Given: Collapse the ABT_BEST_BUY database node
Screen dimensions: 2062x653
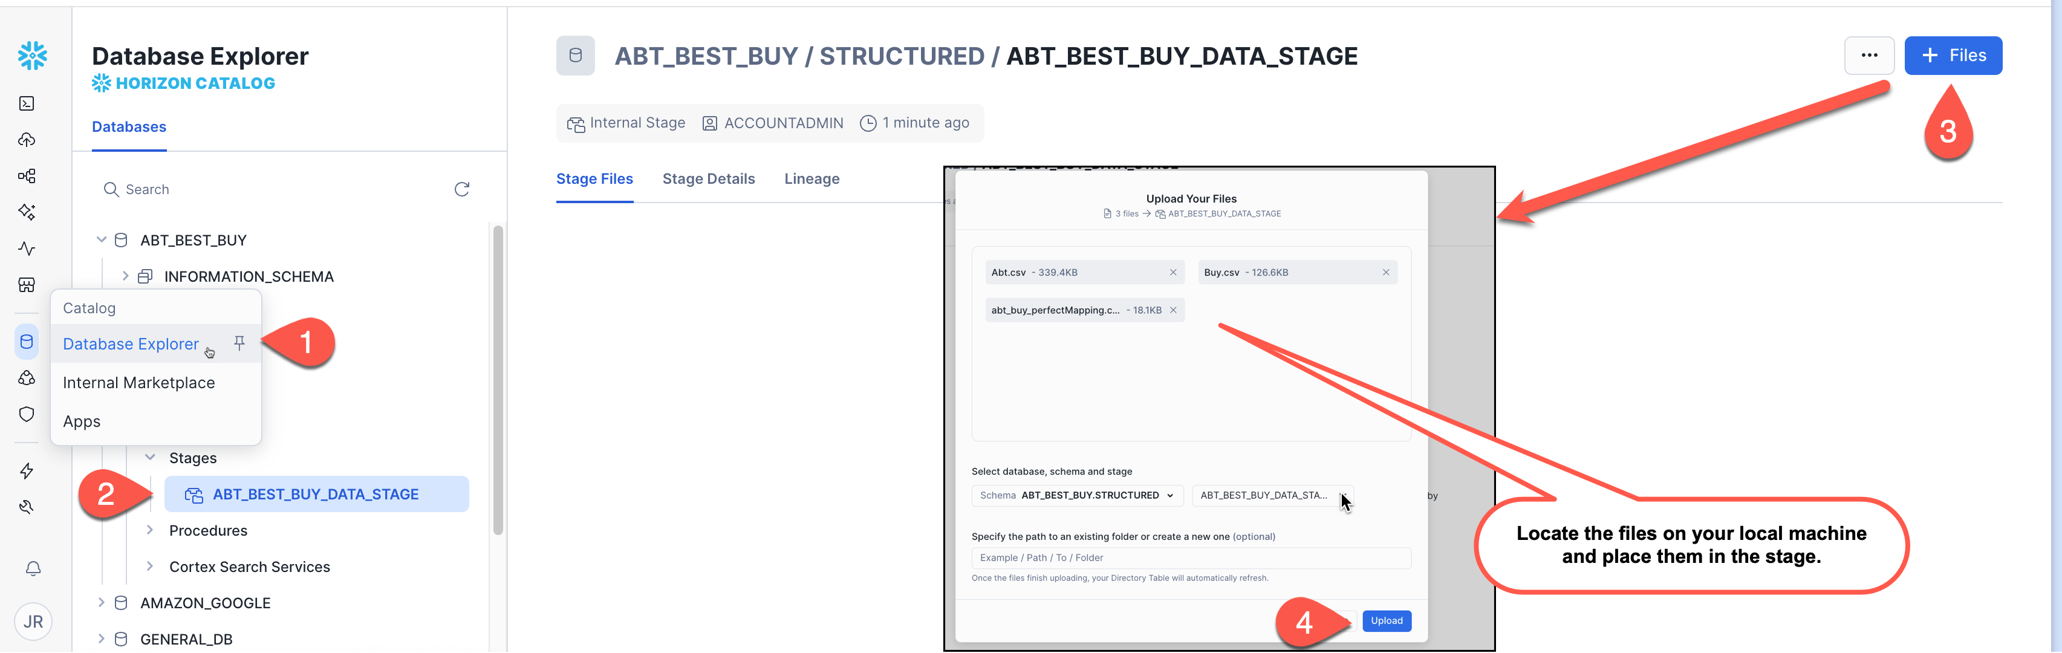Looking at the screenshot, I should coord(102,240).
